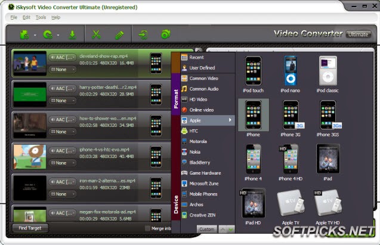
Task: Select the iPhone 4 HD device preset
Action: [x=291, y=163]
